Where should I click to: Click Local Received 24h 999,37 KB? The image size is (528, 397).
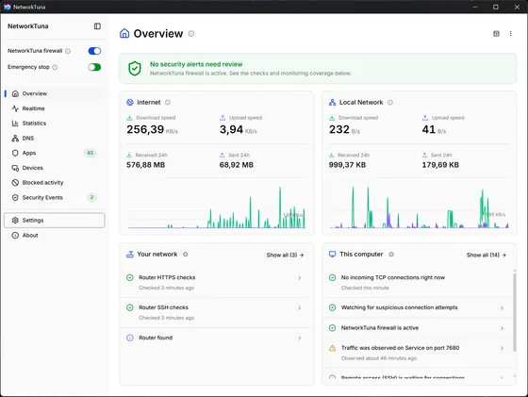(x=347, y=165)
